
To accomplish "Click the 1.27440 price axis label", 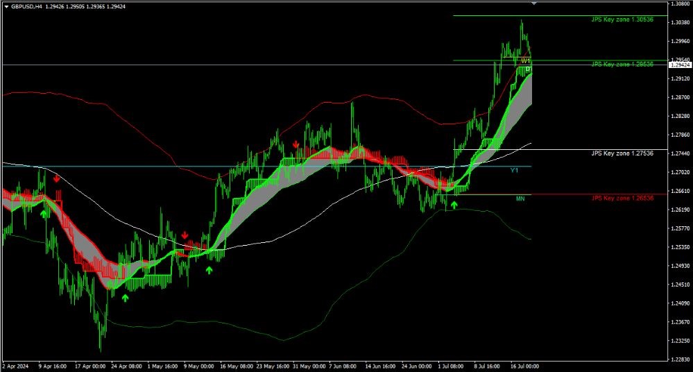I will (681, 153).
